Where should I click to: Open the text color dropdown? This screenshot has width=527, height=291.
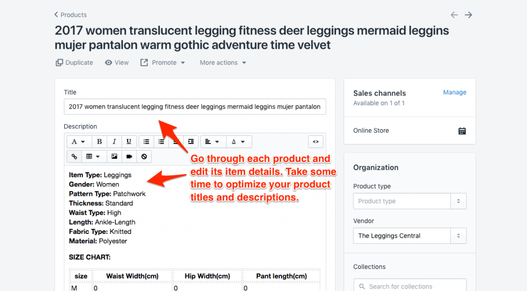point(238,141)
